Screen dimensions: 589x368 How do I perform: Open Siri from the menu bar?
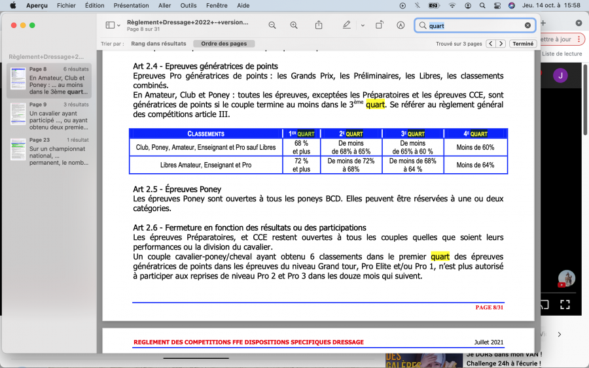pos(512,5)
